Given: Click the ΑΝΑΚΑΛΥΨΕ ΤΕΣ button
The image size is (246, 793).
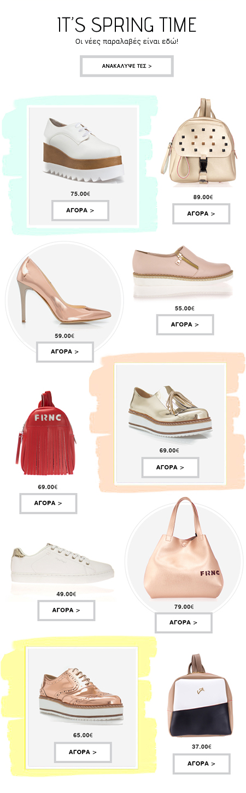Looking at the screenshot, I should tap(127, 66).
